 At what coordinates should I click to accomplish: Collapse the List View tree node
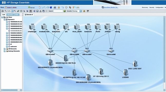point(2,17)
